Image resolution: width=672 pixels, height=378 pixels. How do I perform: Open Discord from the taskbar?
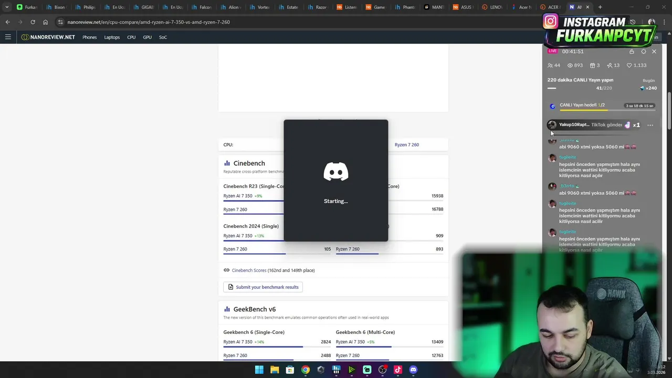pyautogui.click(x=413, y=370)
